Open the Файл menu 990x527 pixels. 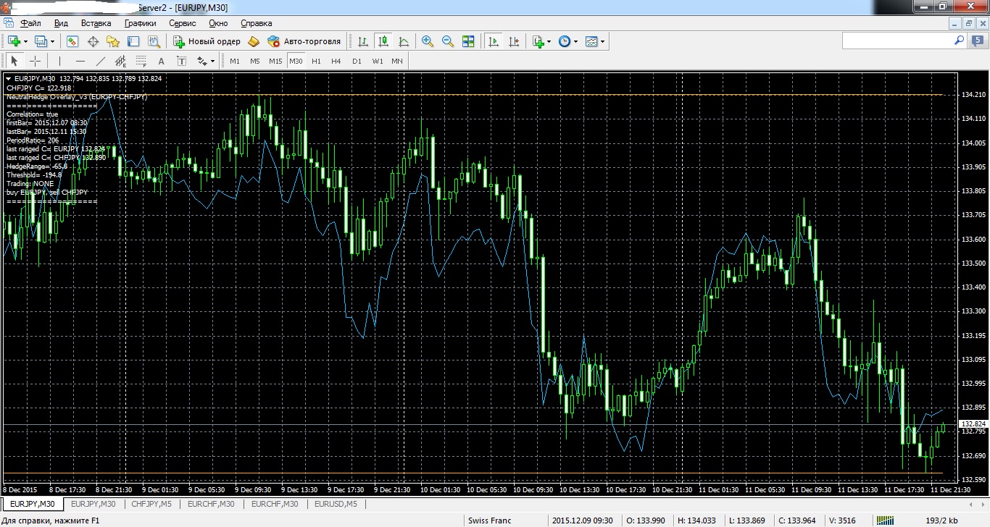(31, 23)
